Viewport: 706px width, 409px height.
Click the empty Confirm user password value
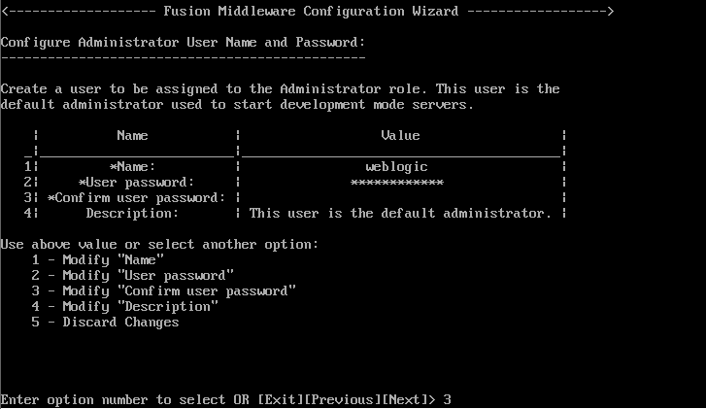(x=400, y=198)
